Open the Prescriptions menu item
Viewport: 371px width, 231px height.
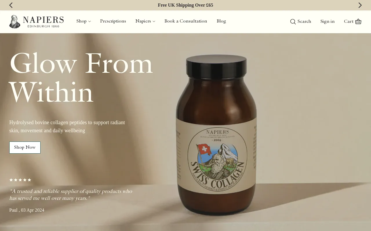click(113, 21)
